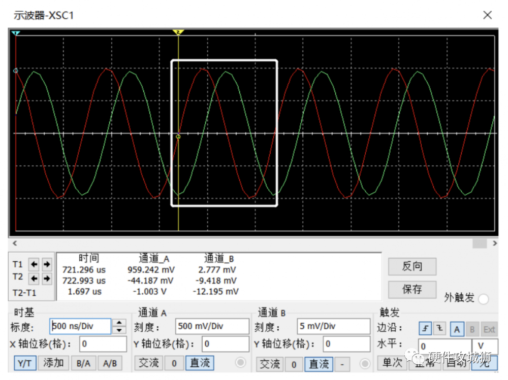Click the waveform scrollbar thumb
Viewport: 508px width, 380px height.
coord(480,244)
